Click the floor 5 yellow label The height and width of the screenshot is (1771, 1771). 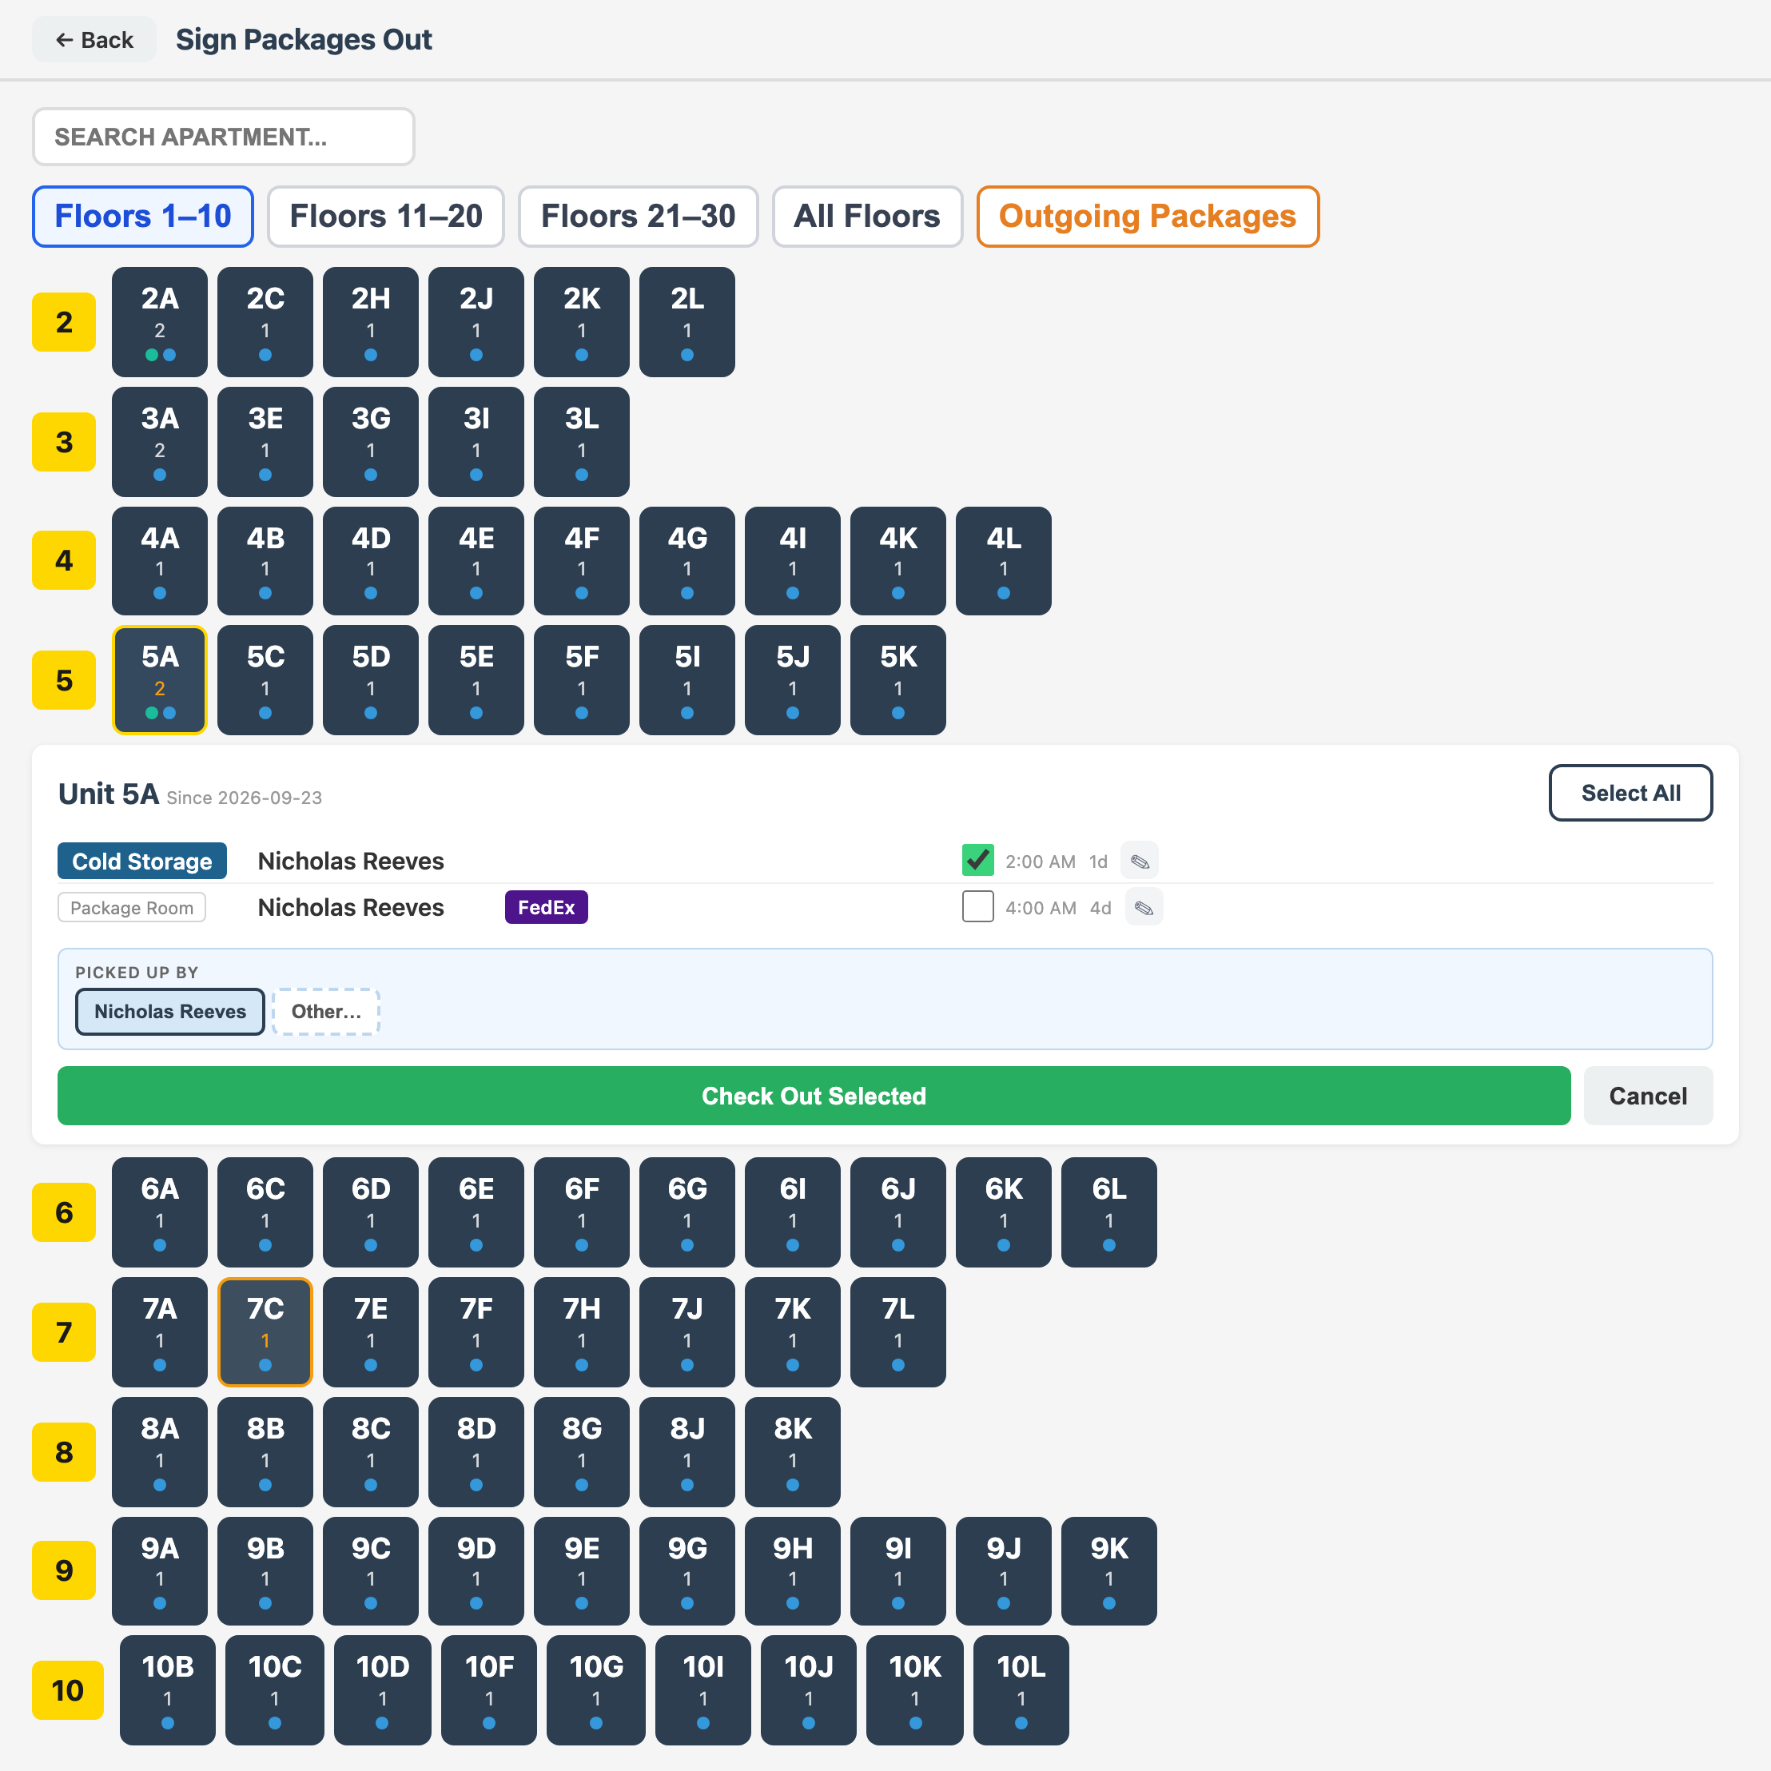64,680
